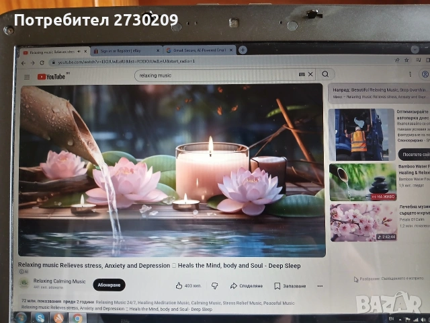The width and height of the screenshot is (430, 323).
Task: Show hidden tray icons with the small arrow
Action: (x=400, y=320)
